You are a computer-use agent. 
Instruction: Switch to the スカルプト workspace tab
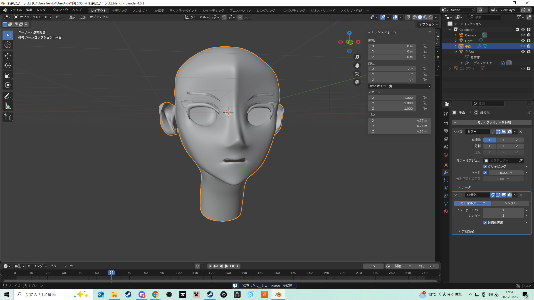(x=140, y=11)
